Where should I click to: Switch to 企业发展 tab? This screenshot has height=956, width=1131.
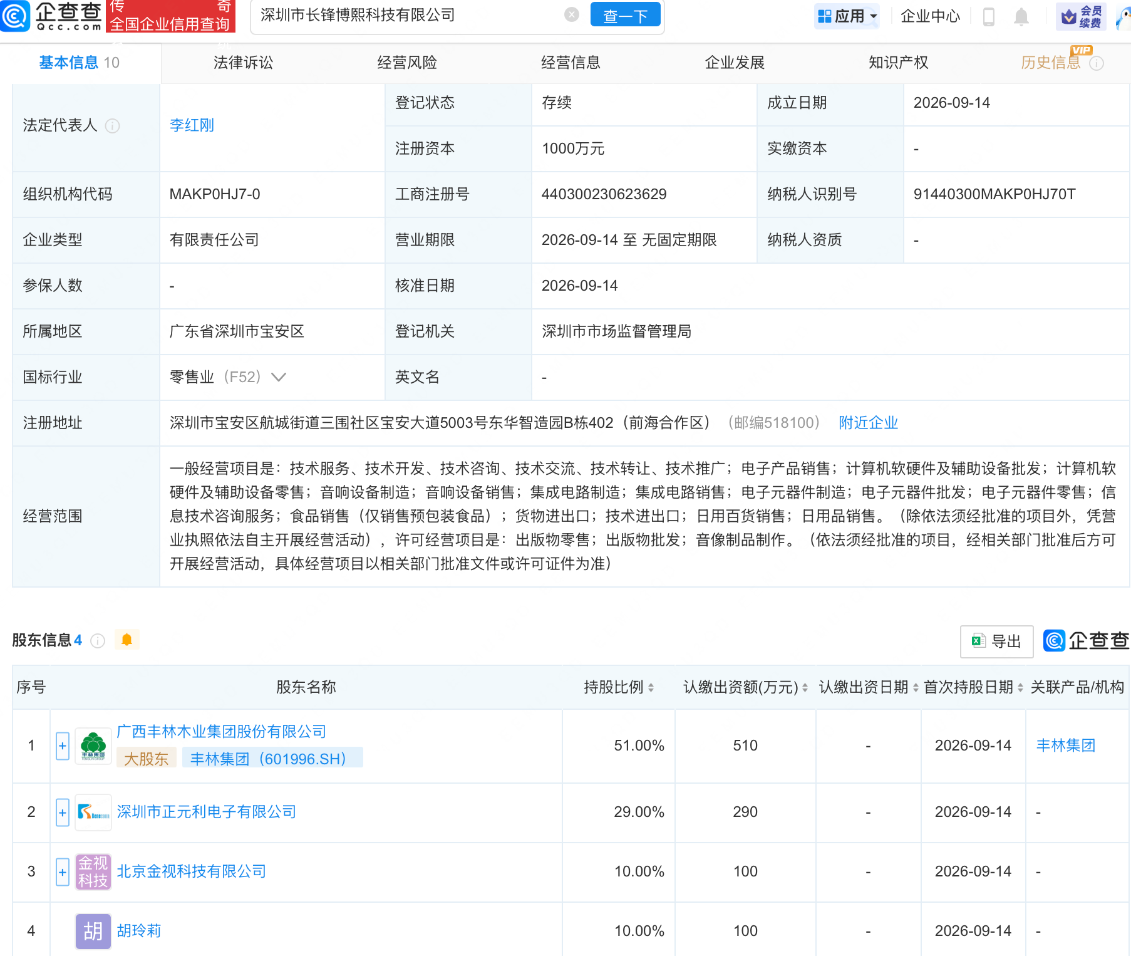pyautogui.click(x=735, y=63)
